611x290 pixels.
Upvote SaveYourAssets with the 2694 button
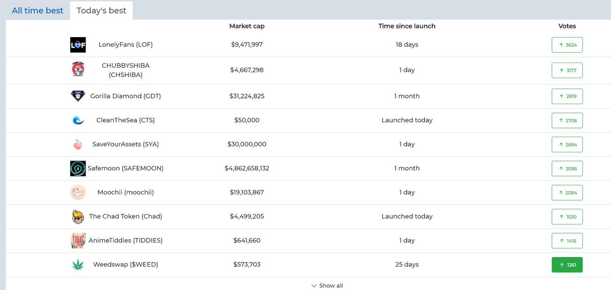[567, 144]
